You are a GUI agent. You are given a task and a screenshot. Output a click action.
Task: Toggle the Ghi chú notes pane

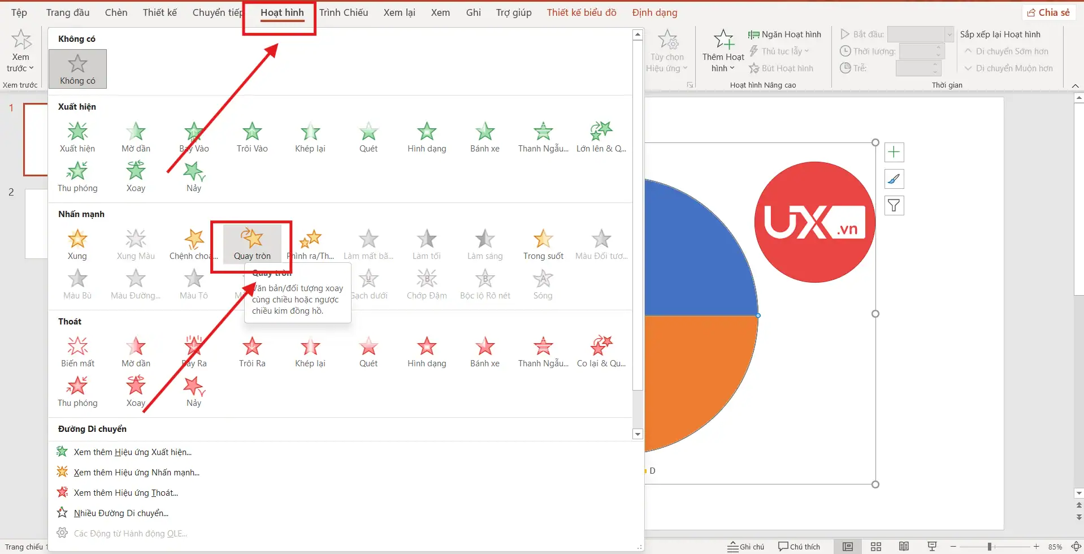click(x=745, y=547)
